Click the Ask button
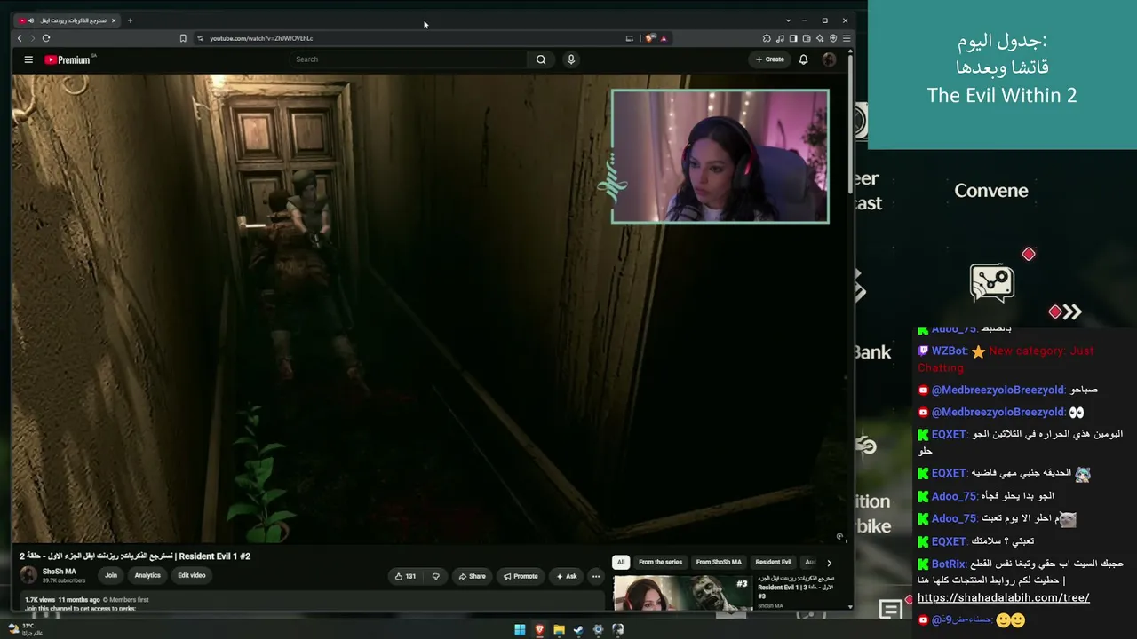The width and height of the screenshot is (1137, 639). tap(567, 576)
